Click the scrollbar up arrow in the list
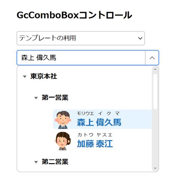Image resolution: width=178 pixels, height=185 pixels. pos(155,69)
